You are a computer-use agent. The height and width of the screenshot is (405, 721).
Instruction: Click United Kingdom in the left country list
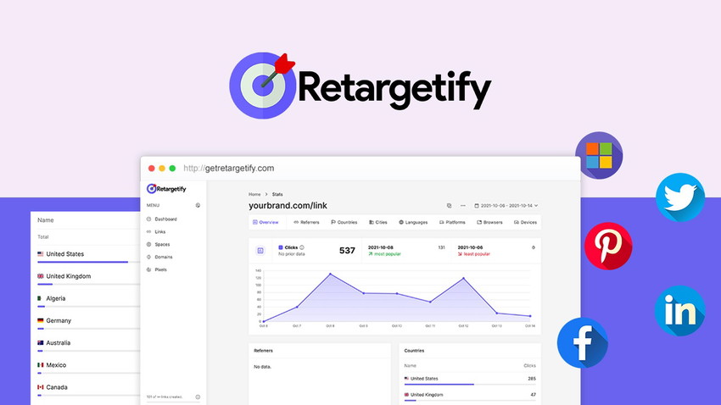(x=68, y=276)
